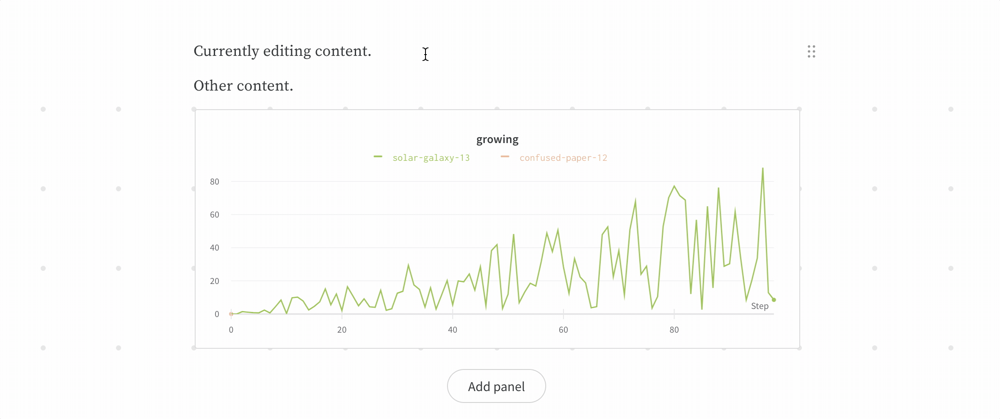Click the chart title "growing"
This screenshot has height=419, width=1000.
point(497,139)
